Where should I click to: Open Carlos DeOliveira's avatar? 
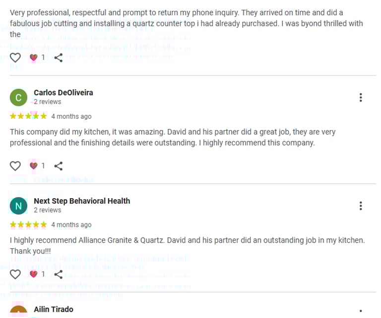coord(18,97)
